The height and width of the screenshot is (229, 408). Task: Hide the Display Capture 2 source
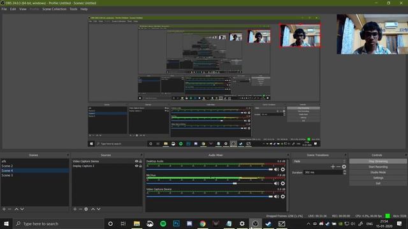(x=136, y=166)
